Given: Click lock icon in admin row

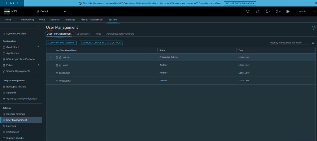Looking at the screenshot, I should pos(60,58).
